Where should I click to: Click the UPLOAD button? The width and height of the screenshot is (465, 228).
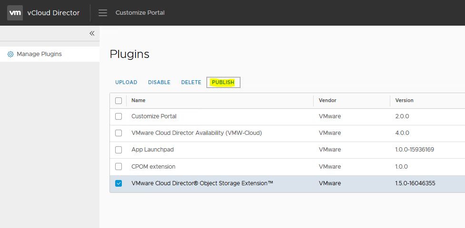click(126, 82)
